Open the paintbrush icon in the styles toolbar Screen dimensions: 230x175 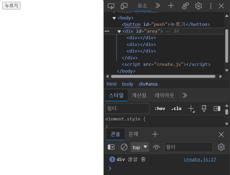coord(204,108)
